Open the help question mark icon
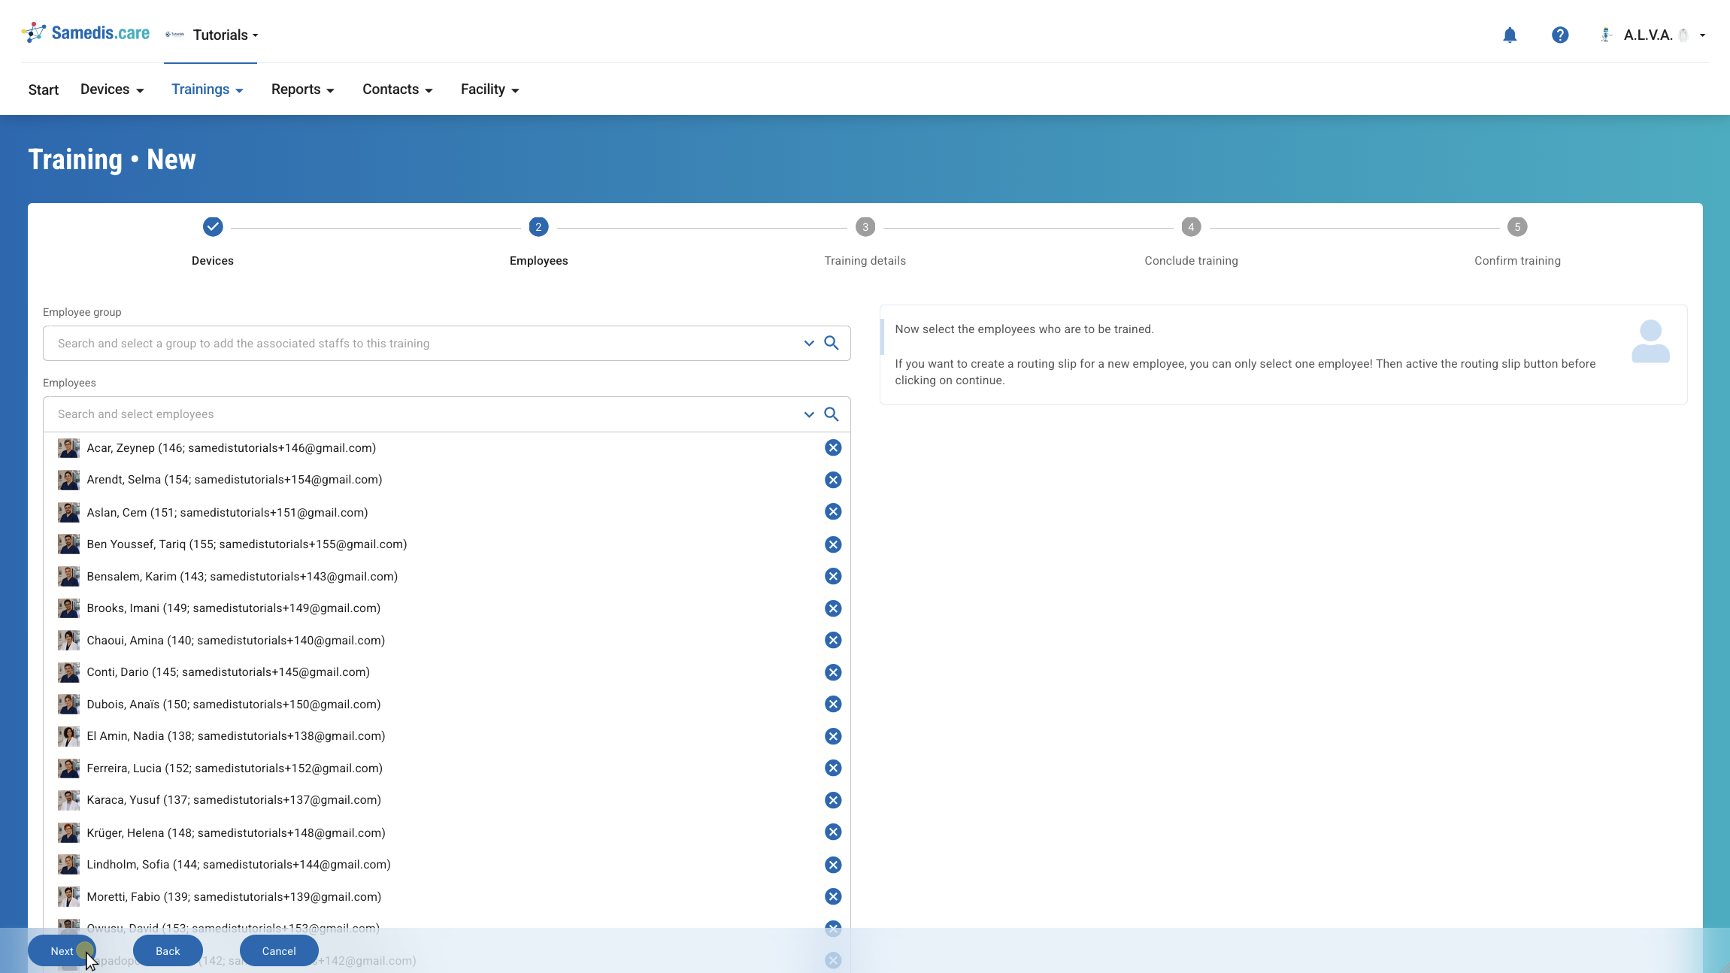The width and height of the screenshot is (1730, 973). 1560,35
